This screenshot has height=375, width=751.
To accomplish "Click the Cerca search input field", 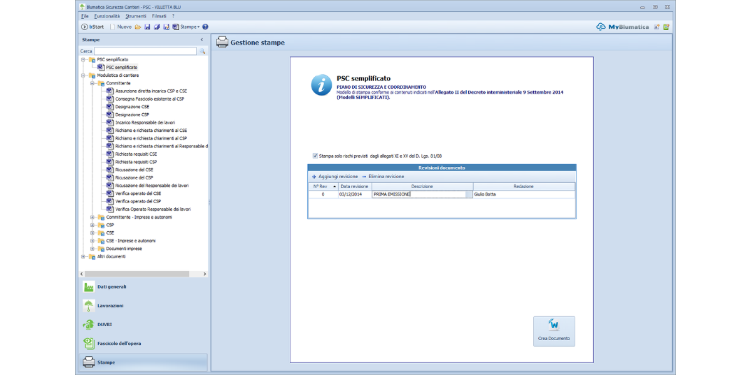I will click(x=145, y=51).
